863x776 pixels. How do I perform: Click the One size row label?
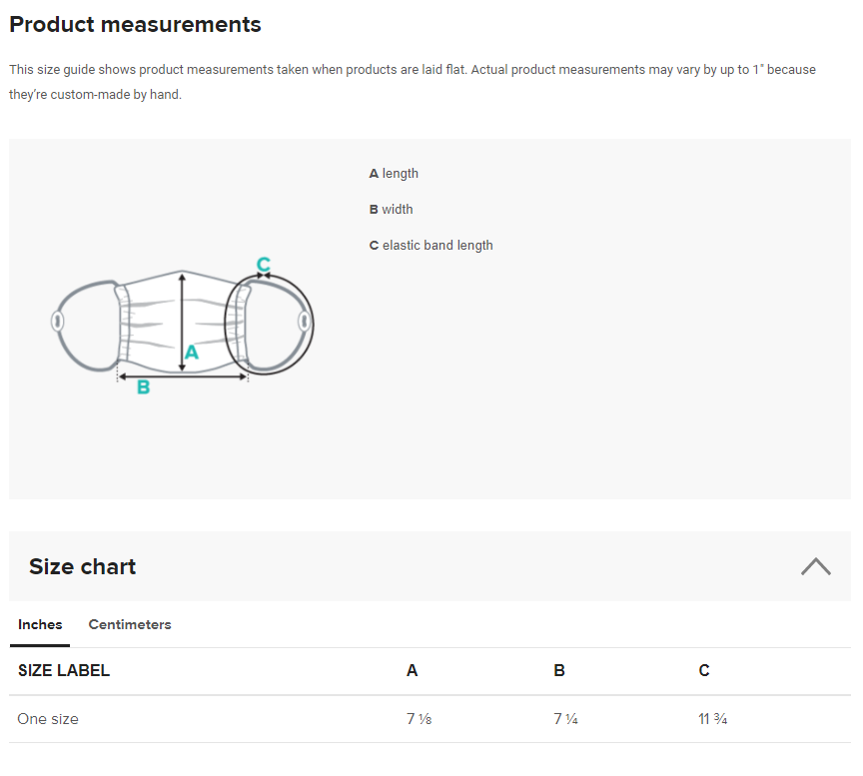coord(48,719)
